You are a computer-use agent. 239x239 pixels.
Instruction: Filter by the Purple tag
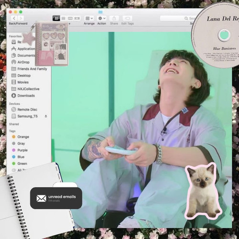pyautogui.click(x=20, y=150)
